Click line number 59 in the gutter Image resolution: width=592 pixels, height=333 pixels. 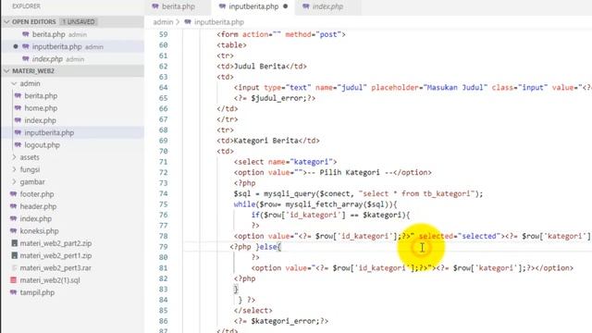163,34
